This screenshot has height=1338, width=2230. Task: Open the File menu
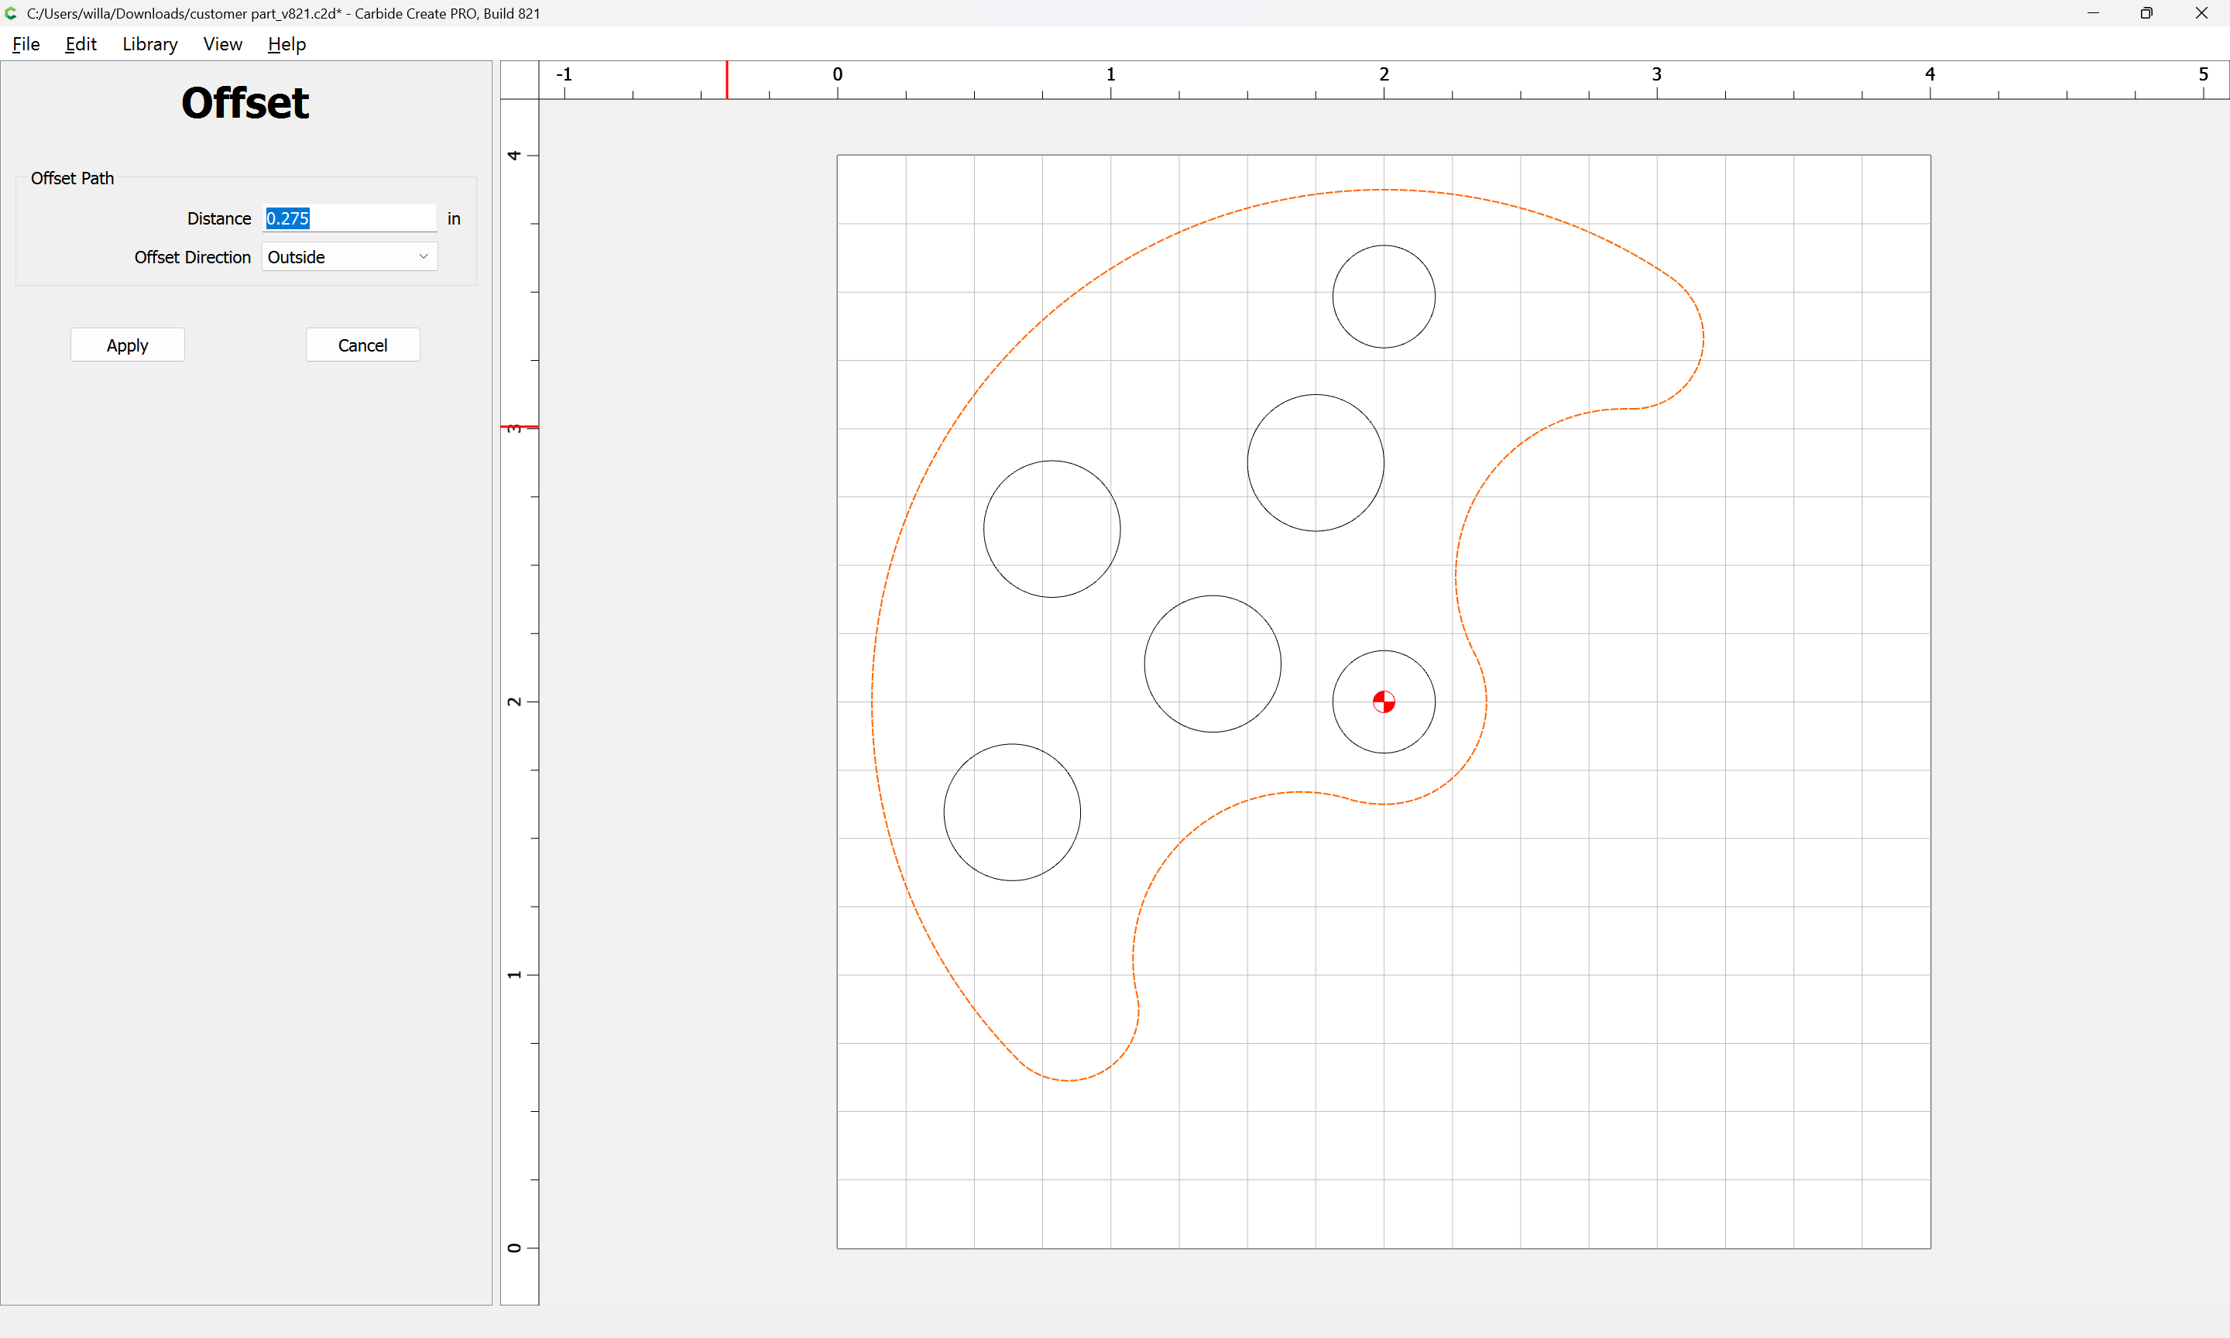pos(26,44)
